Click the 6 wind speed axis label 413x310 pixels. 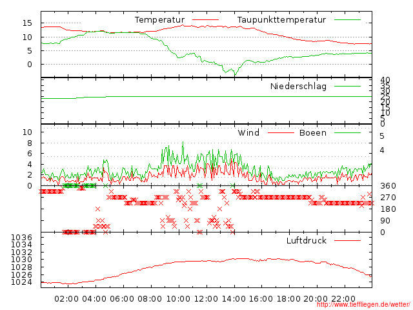tap(30, 154)
